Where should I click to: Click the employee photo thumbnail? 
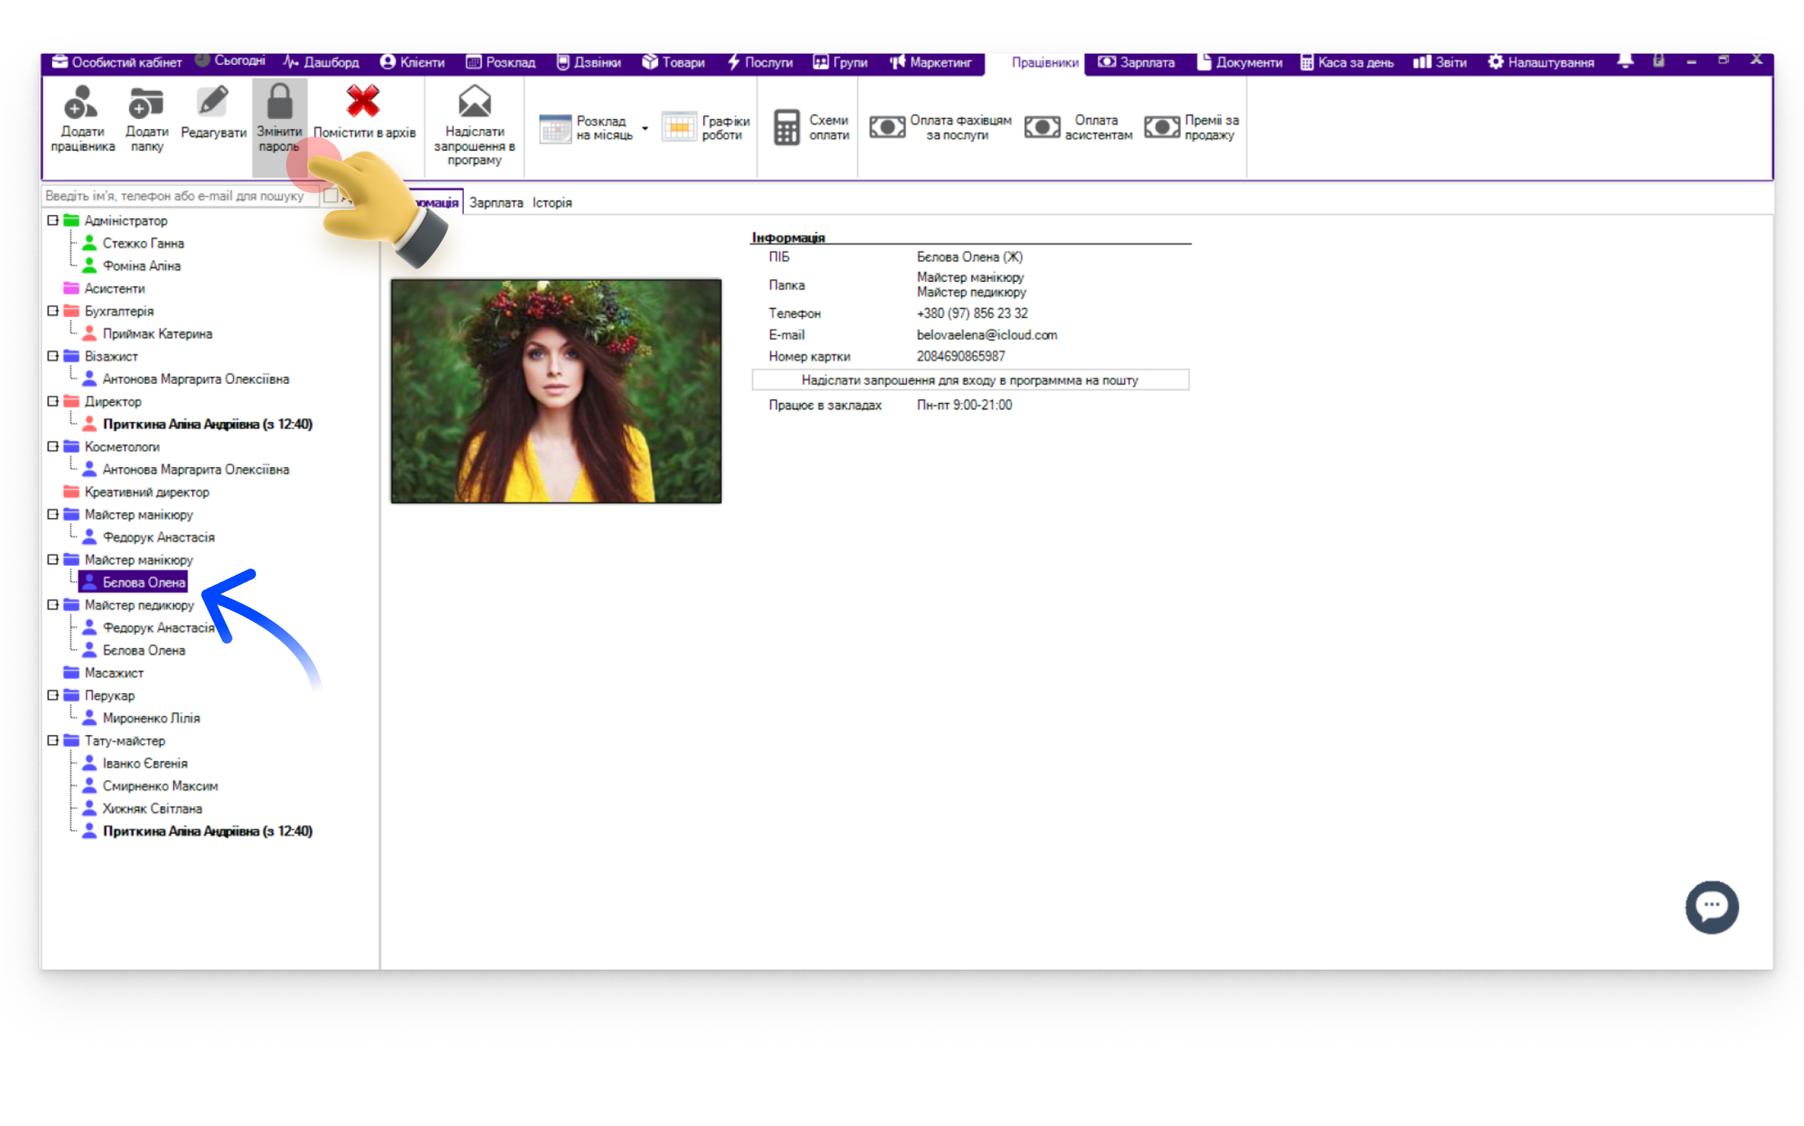(555, 391)
